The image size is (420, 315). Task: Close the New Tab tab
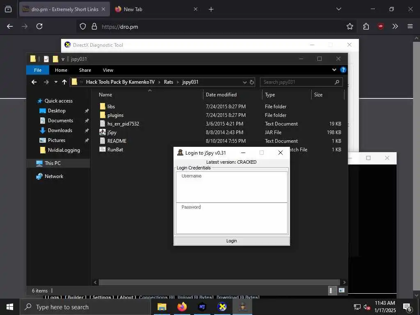click(196, 9)
